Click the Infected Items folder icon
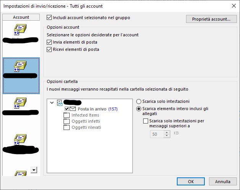240x190 pixels. 67,115
